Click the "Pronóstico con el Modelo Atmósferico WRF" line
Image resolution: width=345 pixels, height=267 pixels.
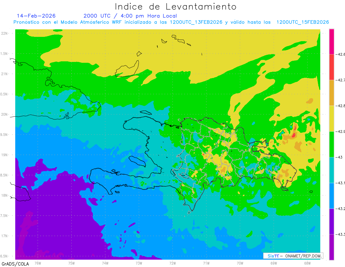(171, 22)
